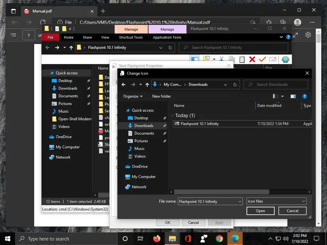Image resolution: width=327 pixels, height=245 pixels.
Task: Open Edge Settings and more menu
Action: [312, 22]
